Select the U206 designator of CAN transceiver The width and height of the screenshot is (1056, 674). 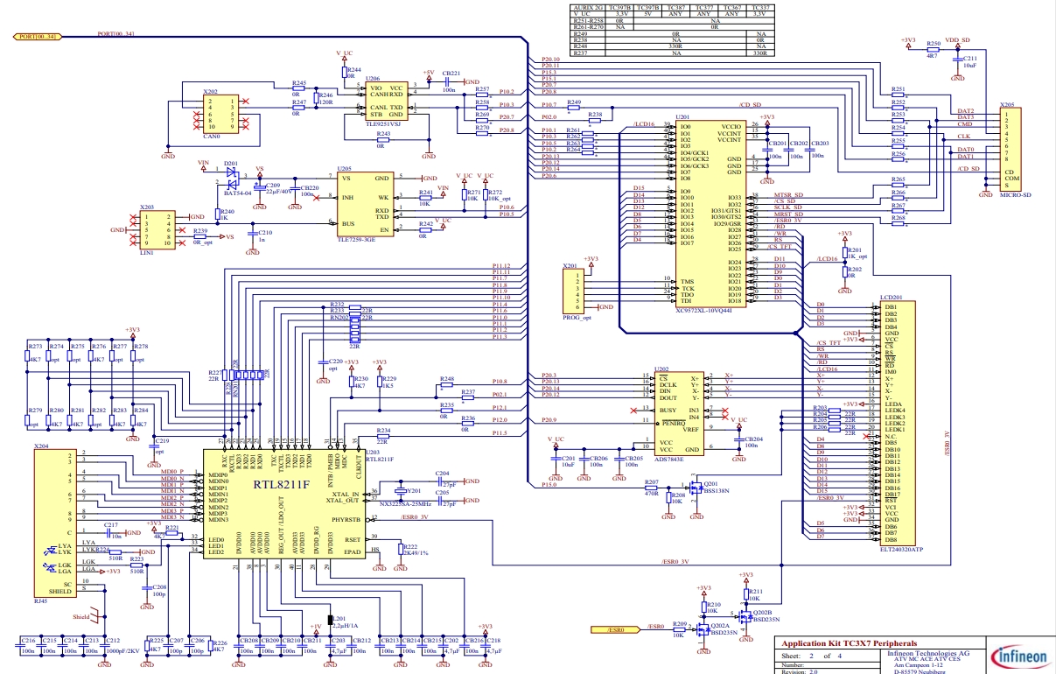click(373, 79)
